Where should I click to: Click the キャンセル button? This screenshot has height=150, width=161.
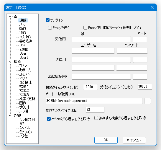tap(134, 140)
